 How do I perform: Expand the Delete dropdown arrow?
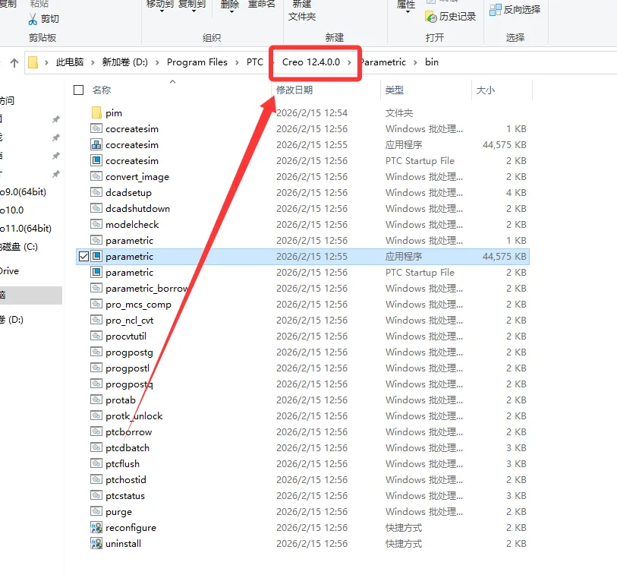[x=231, y=11]
